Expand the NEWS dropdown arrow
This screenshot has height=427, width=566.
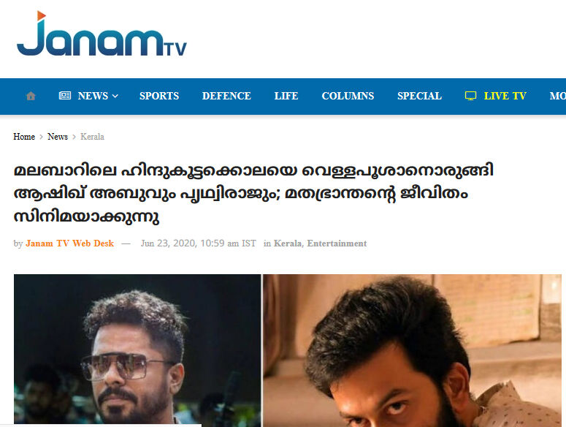[115, 96]
